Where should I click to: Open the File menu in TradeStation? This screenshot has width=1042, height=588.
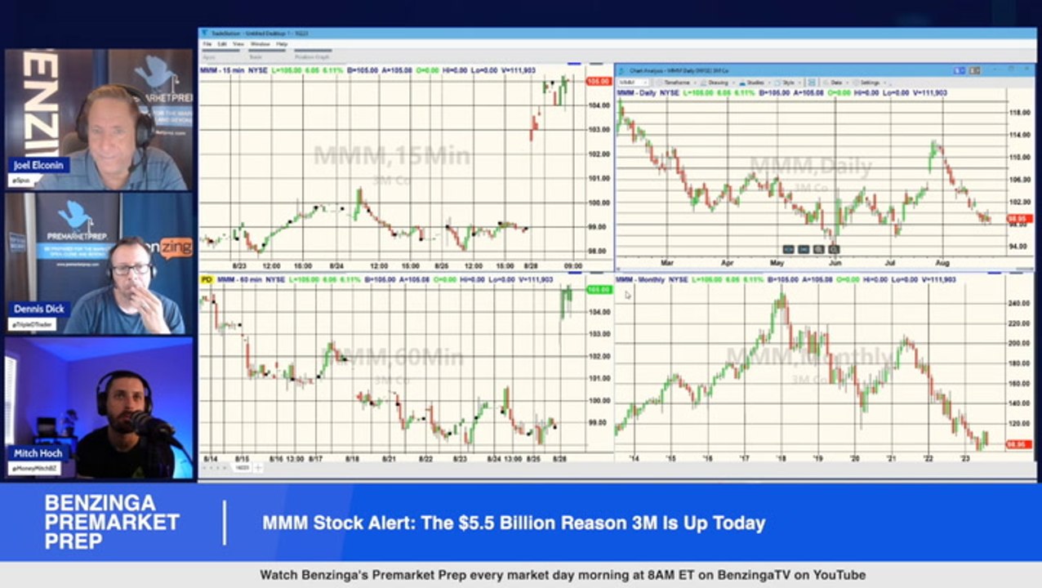point(207,44)
